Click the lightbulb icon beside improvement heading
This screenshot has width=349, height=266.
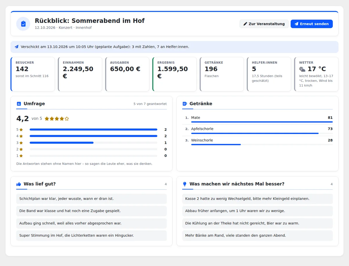[x=184, y=184]
